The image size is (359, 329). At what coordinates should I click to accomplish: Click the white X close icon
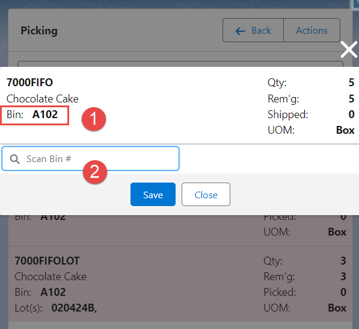pos(349,49)
